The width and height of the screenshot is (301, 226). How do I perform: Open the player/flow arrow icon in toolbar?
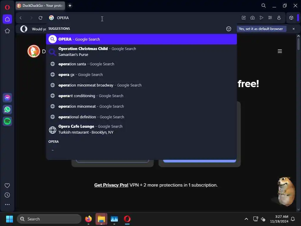pos(261,18)
